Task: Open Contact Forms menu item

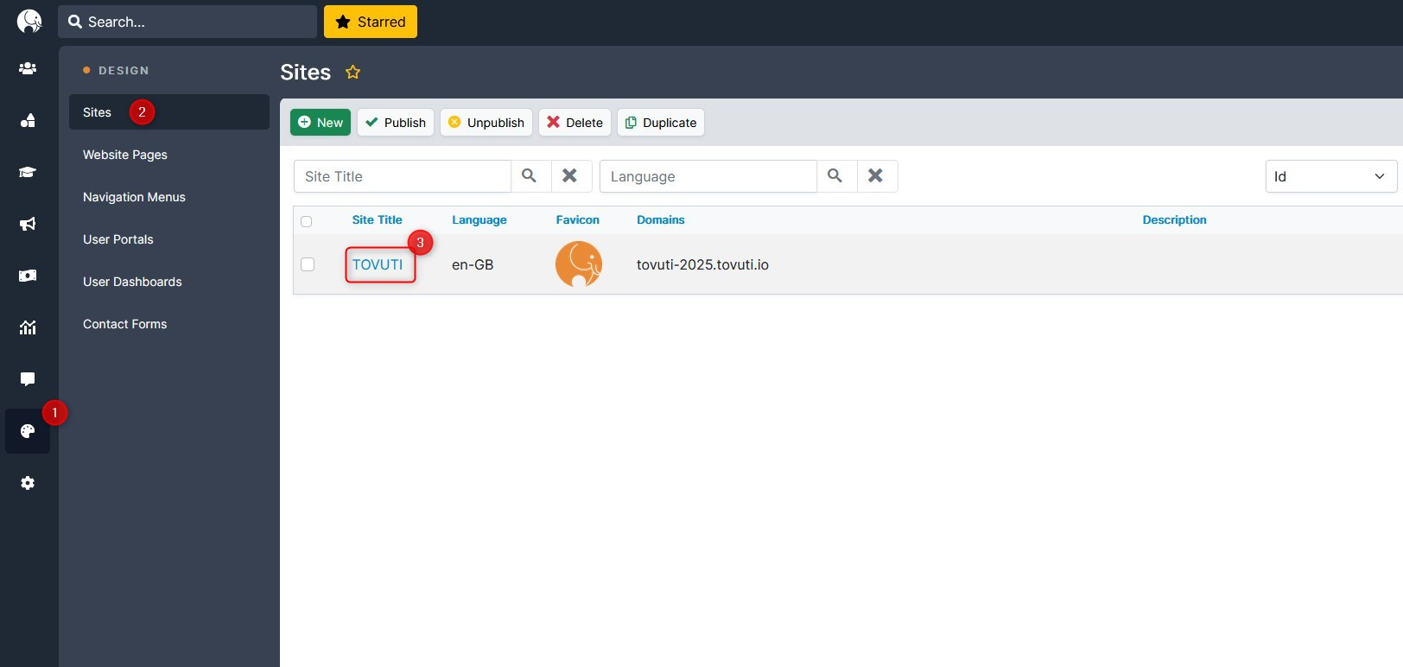Action: [x=125, y=324]
